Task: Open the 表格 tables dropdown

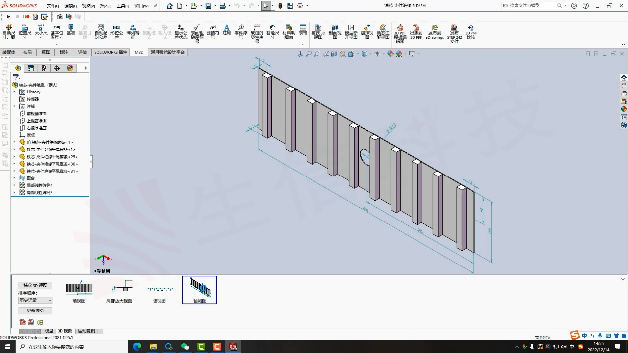Action: coord(303,44)
